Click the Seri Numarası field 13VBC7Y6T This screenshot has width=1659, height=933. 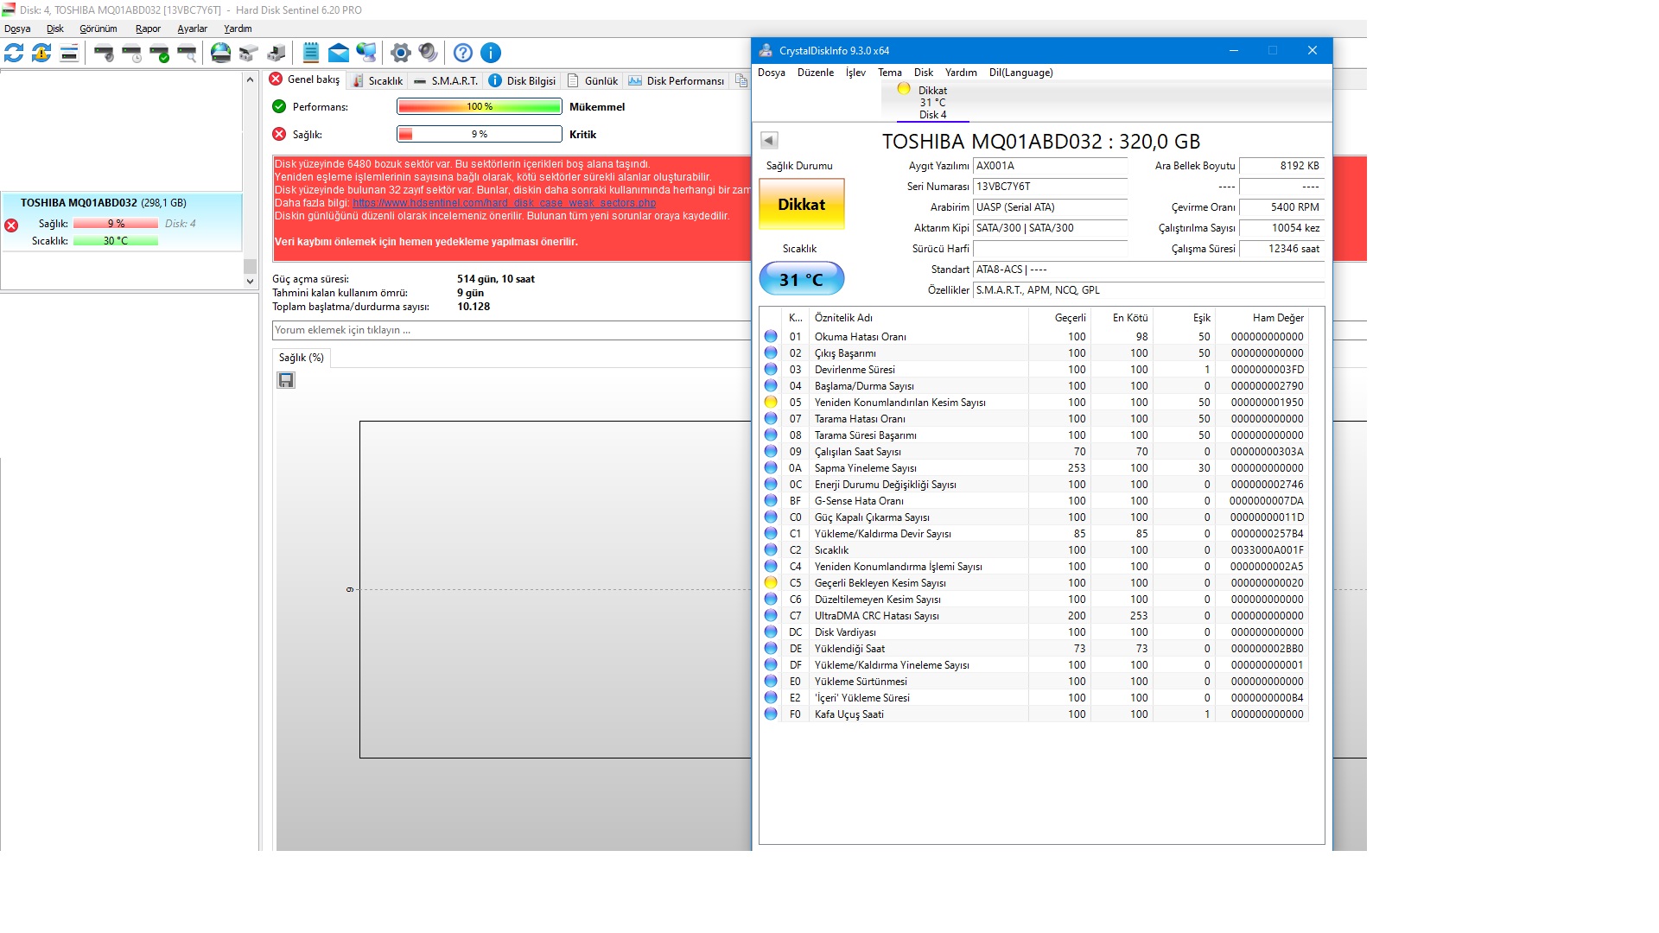tap(1050, 187)
